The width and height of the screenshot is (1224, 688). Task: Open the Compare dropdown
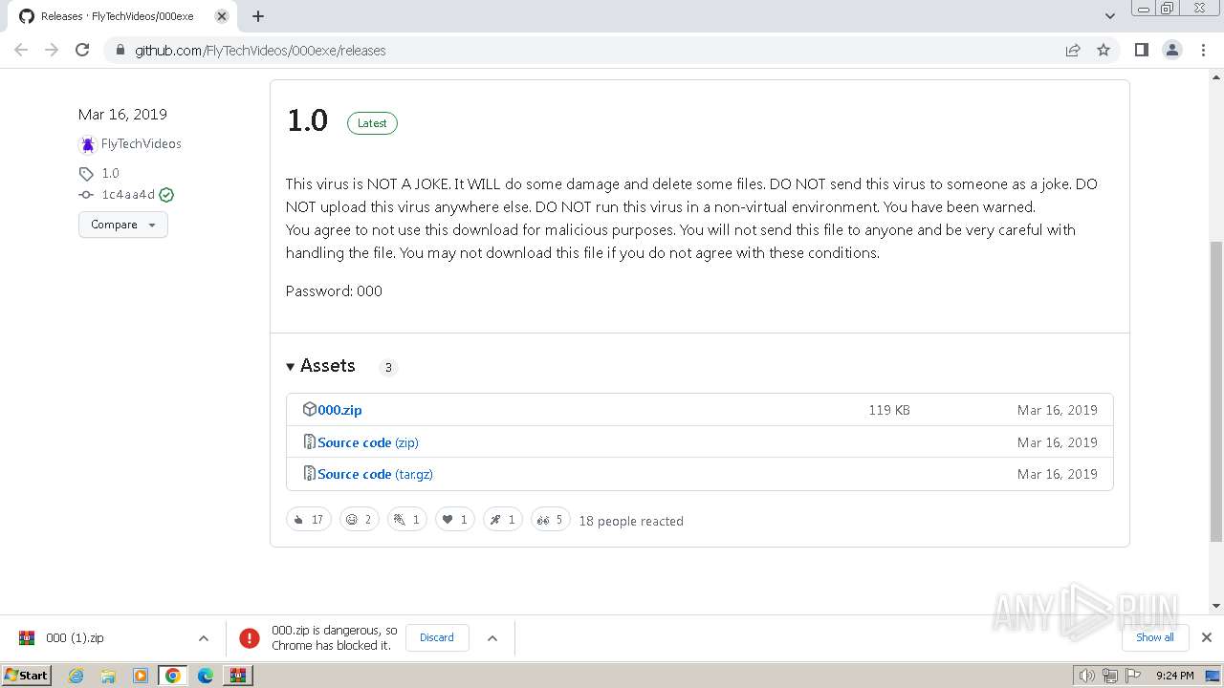(123, 225)
